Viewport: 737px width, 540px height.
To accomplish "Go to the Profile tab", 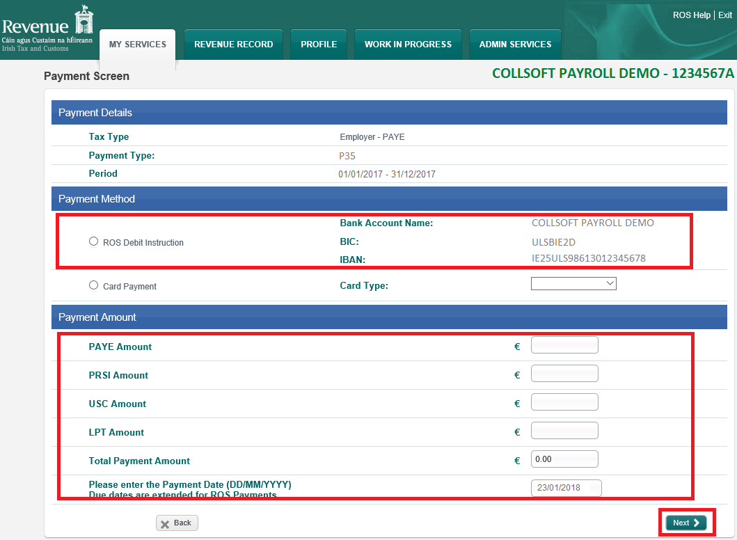I will coord(319,45).
